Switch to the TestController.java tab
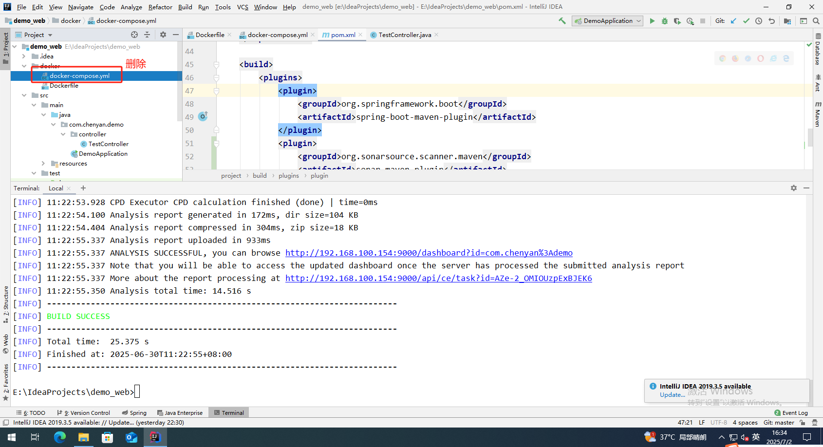The width and height of the screenshot is (823, 447). pyautogui.click(x=404, y=35)
